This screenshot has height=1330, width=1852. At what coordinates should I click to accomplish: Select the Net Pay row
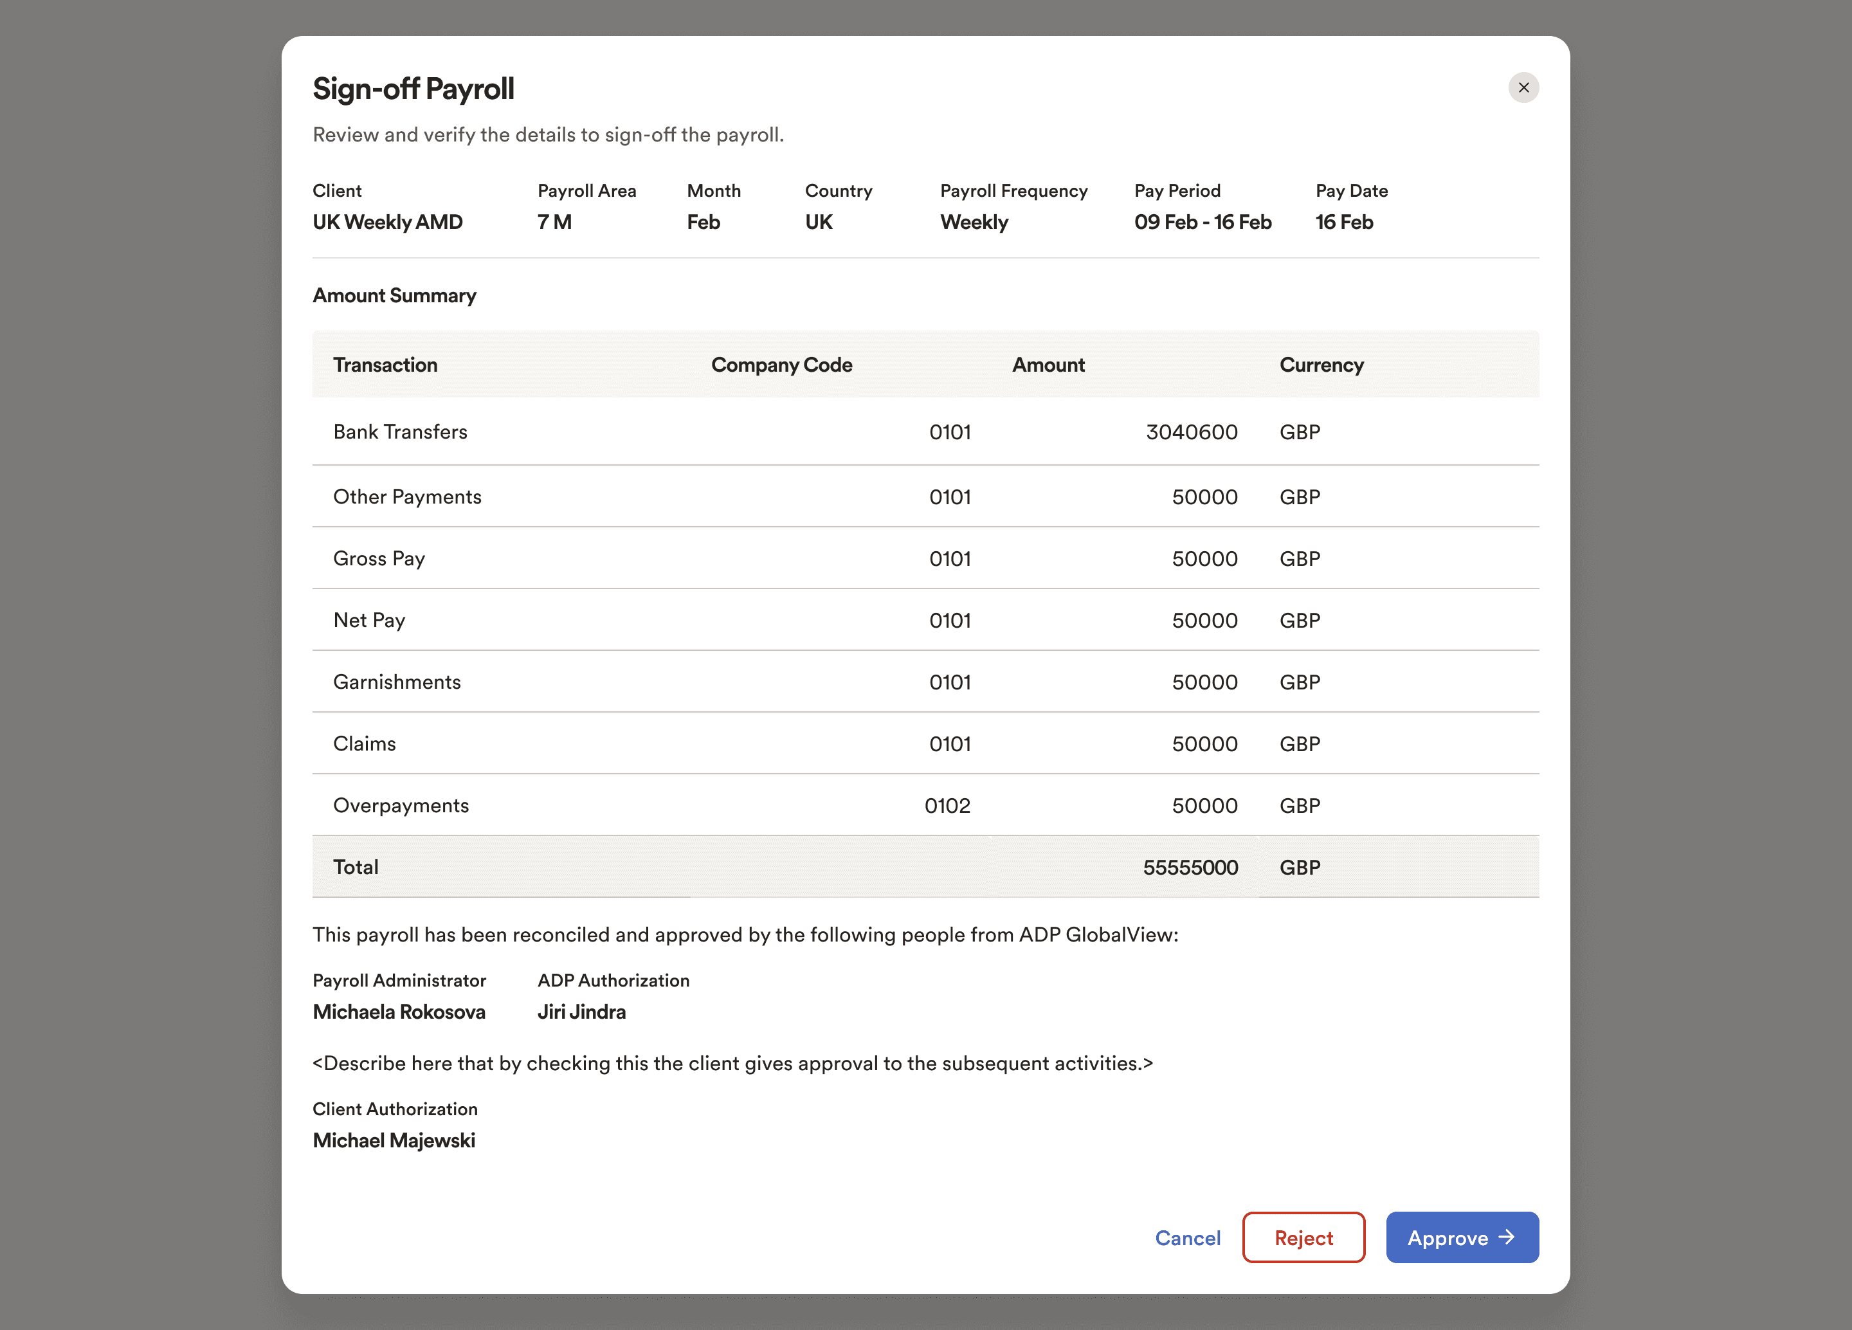point(369,621)
